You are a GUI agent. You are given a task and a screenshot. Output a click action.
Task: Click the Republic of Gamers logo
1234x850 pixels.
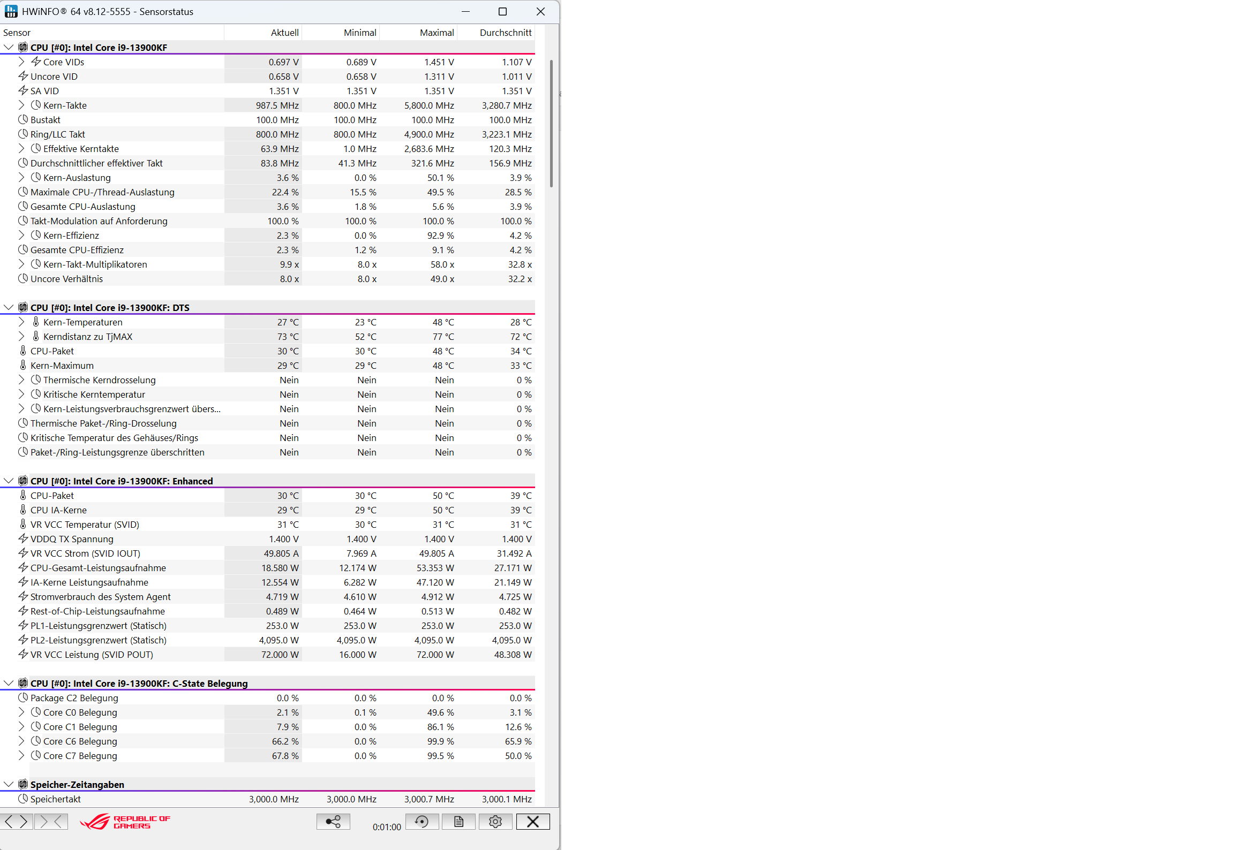click(125, 822)
